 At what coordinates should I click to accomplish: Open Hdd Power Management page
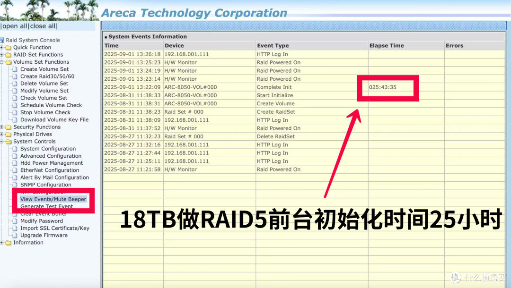click(52, 163)
